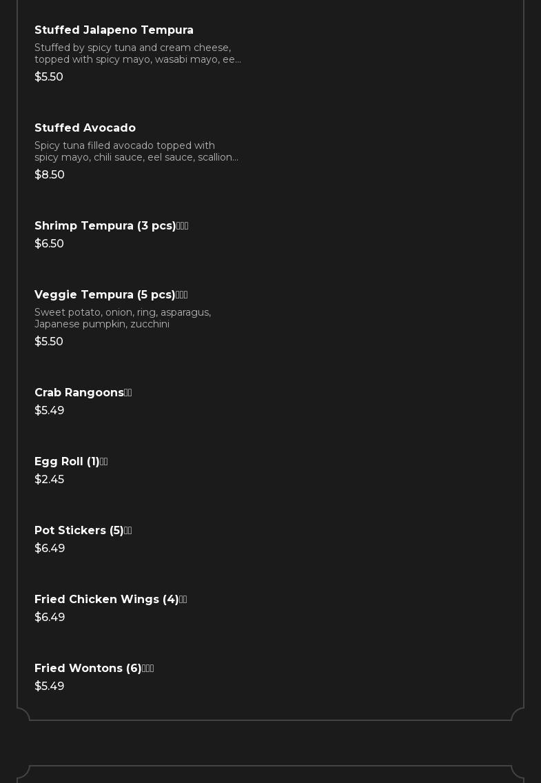The image size is (541, 783).
Task: Click the $5.49 Crab Rangoons price
Action: (x=49, y=411)
